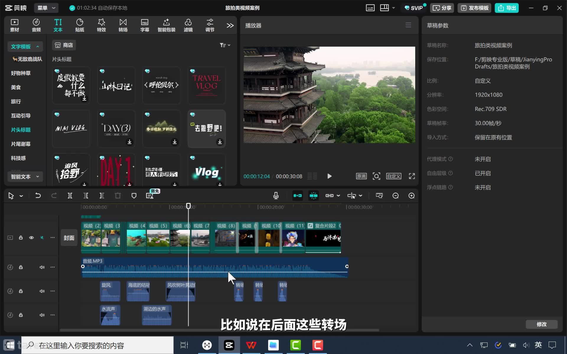Toggle main track magnet

[297, 196]
